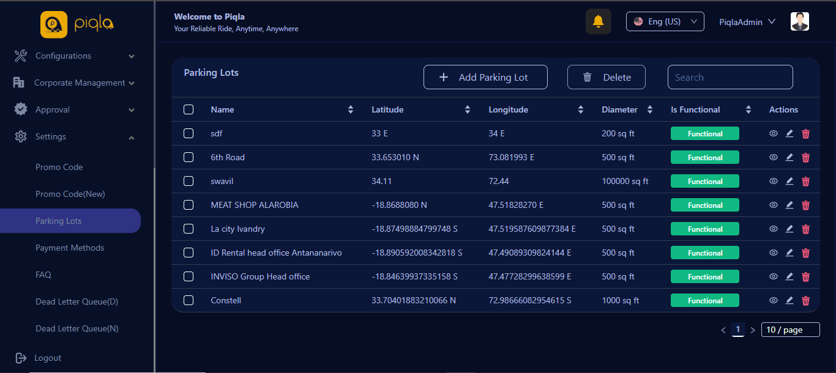This screenshot has height=373, width=836.
Task: Edit the swavil parking lot
Action: (789, 181)
